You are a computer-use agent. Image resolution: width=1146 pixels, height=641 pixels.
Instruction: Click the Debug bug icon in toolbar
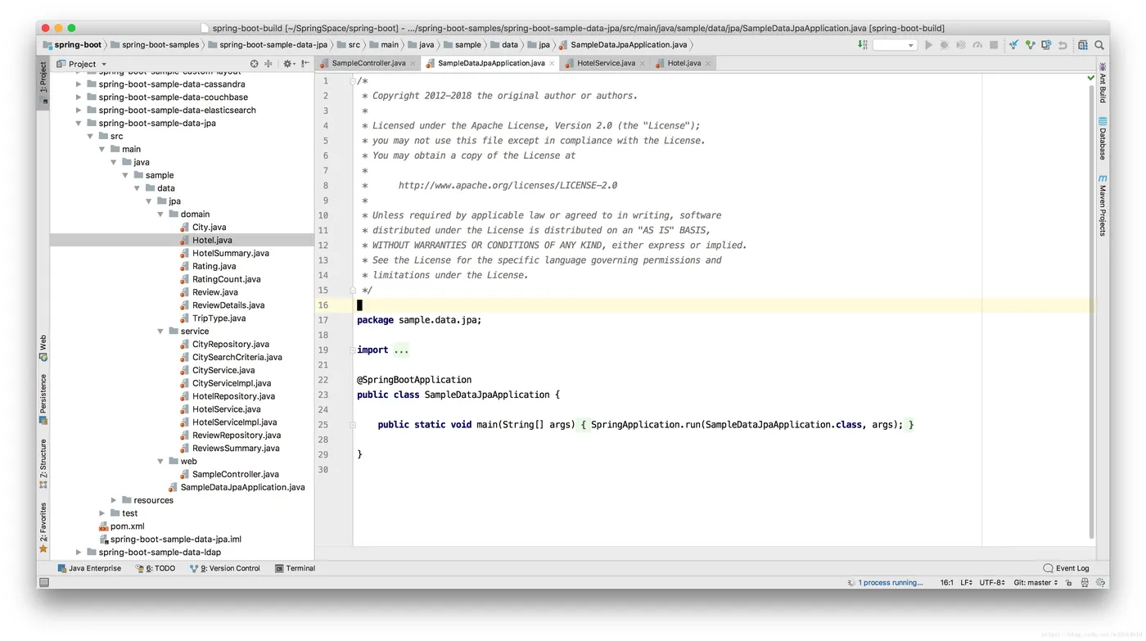click(x=945, y=45)
